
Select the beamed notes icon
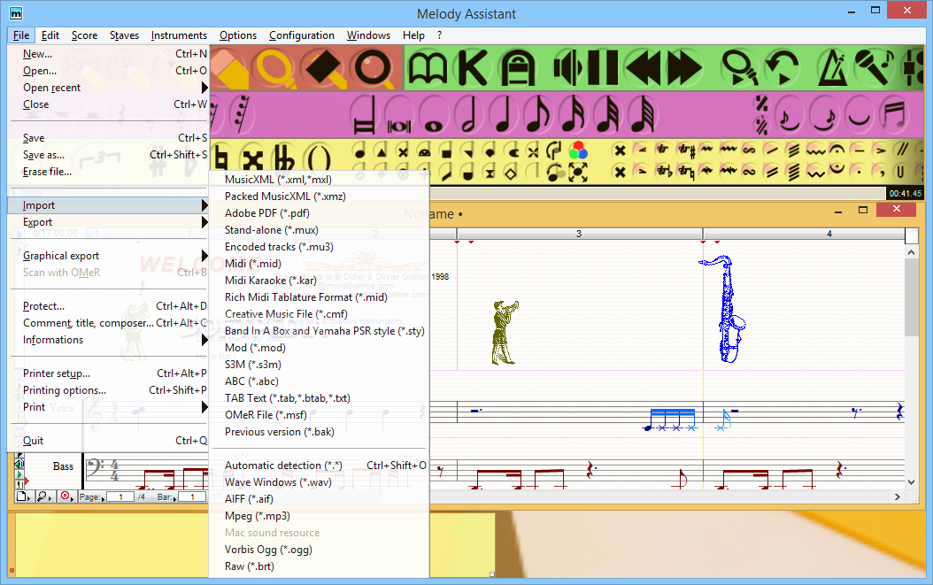click(x=894, y=114)
